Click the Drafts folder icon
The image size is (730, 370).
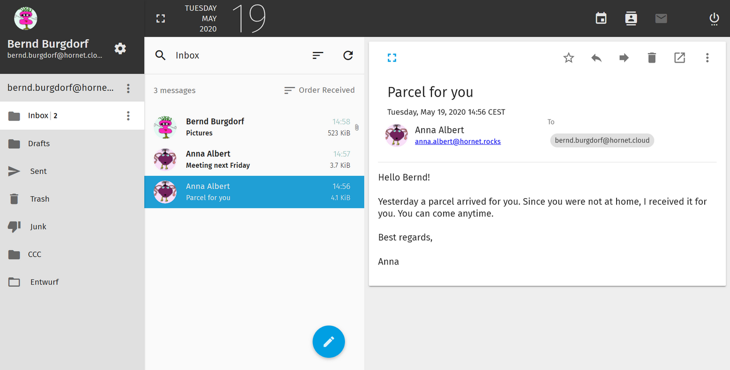point(14,144)
